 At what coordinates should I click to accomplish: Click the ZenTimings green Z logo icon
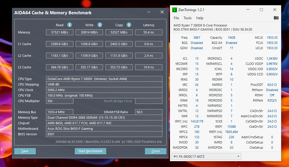click(x=174, y=10)
